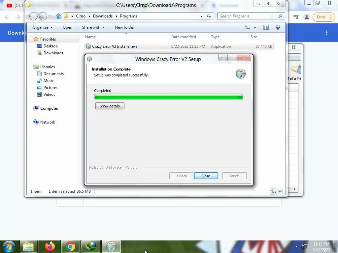Image resolution: width=338 pixels, height=253 pixels.
Task: Click the Close button in Setup dialog
Action: [x=206, y=176]
